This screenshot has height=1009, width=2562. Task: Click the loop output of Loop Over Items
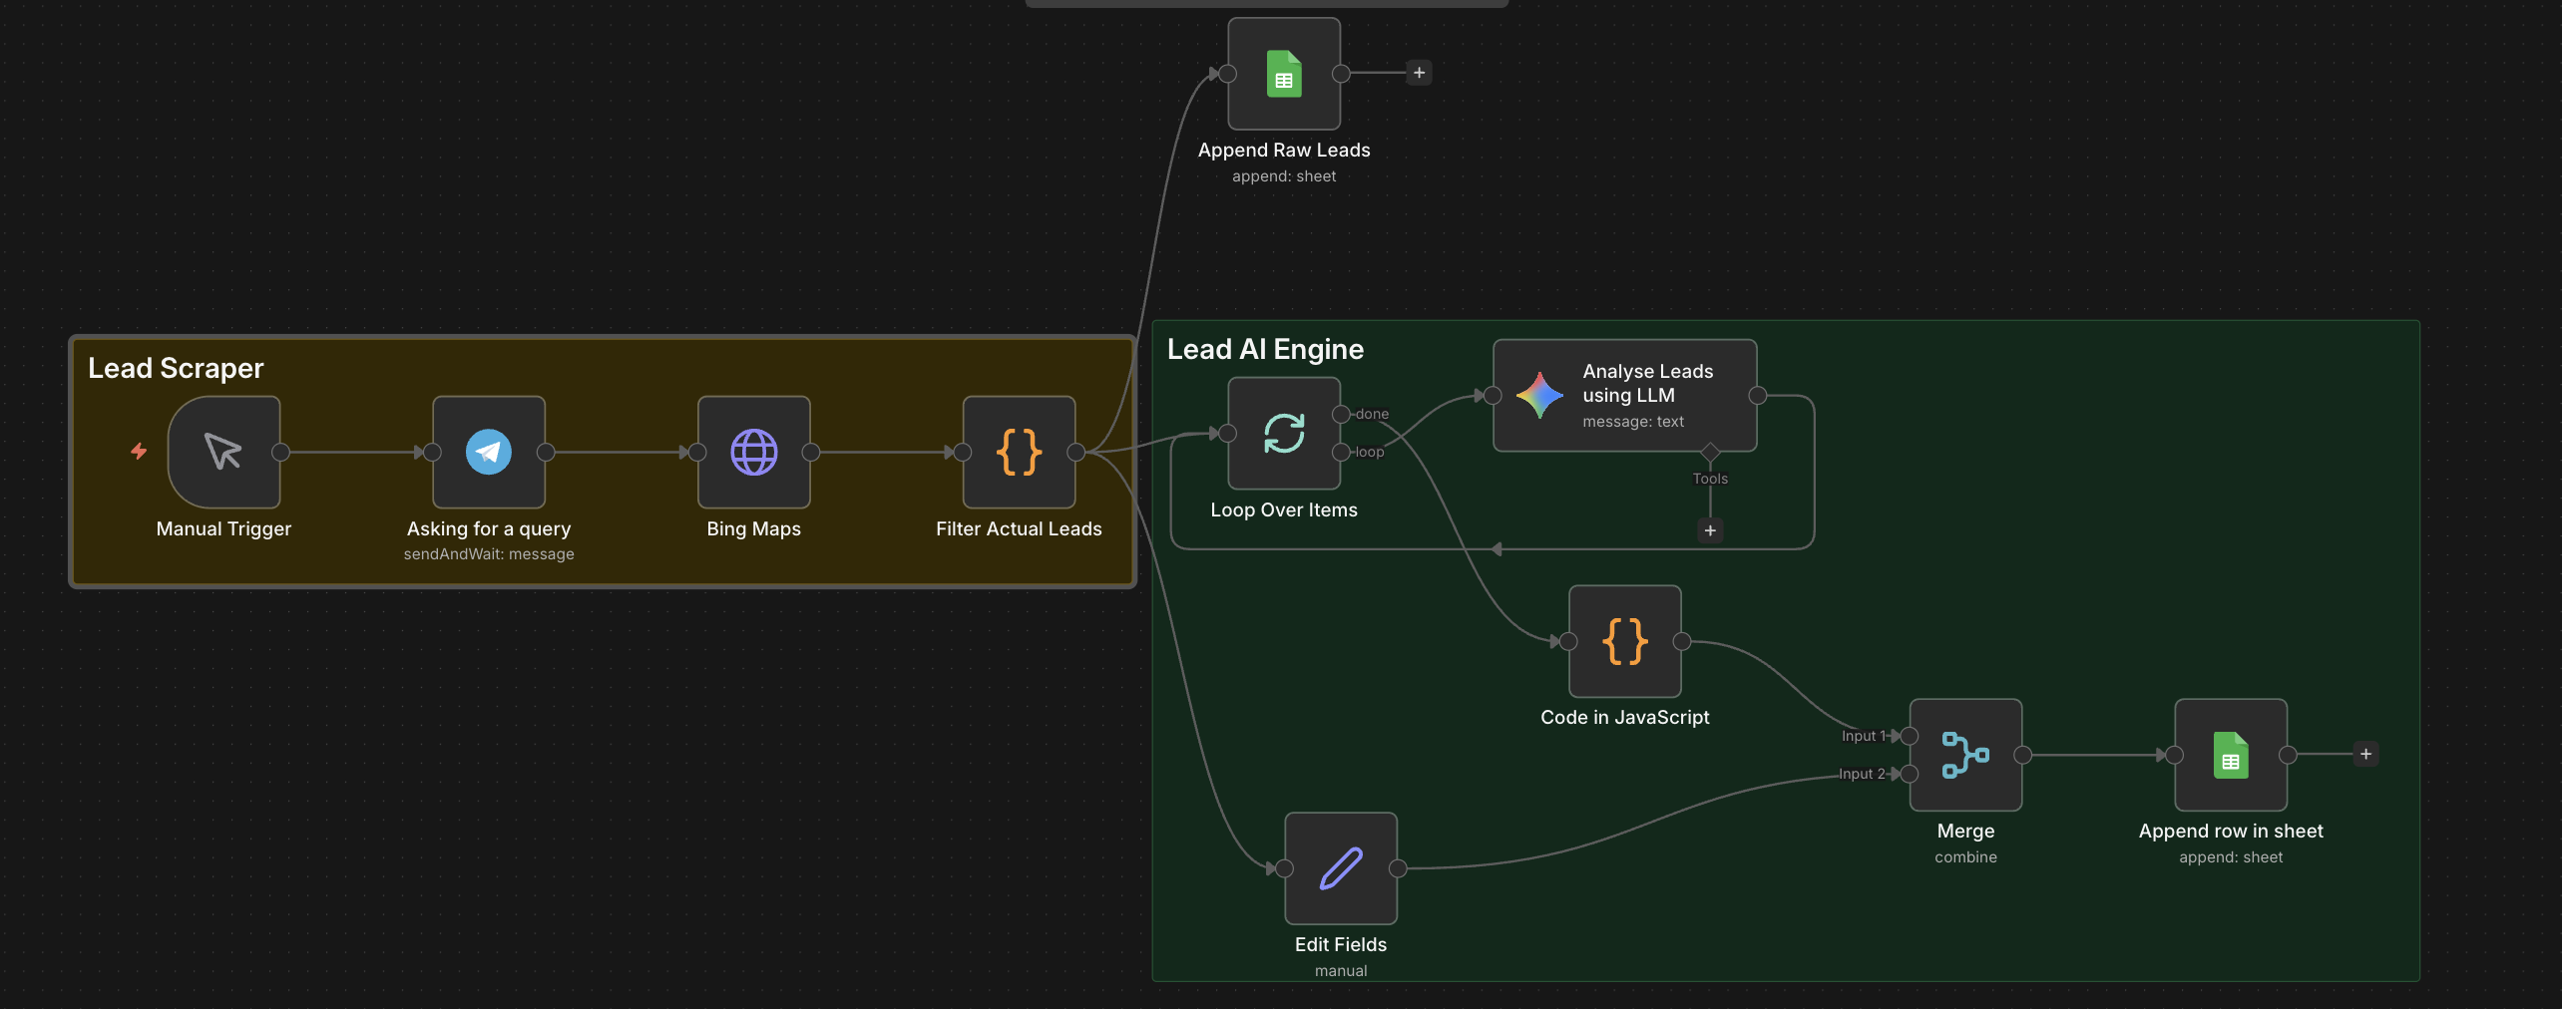point(1342,452)
